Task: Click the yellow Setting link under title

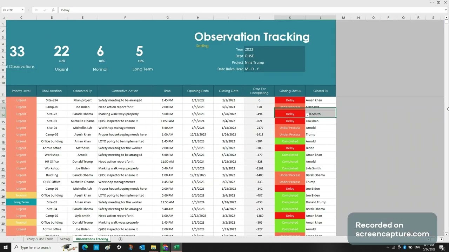Action: coord(202,46)
